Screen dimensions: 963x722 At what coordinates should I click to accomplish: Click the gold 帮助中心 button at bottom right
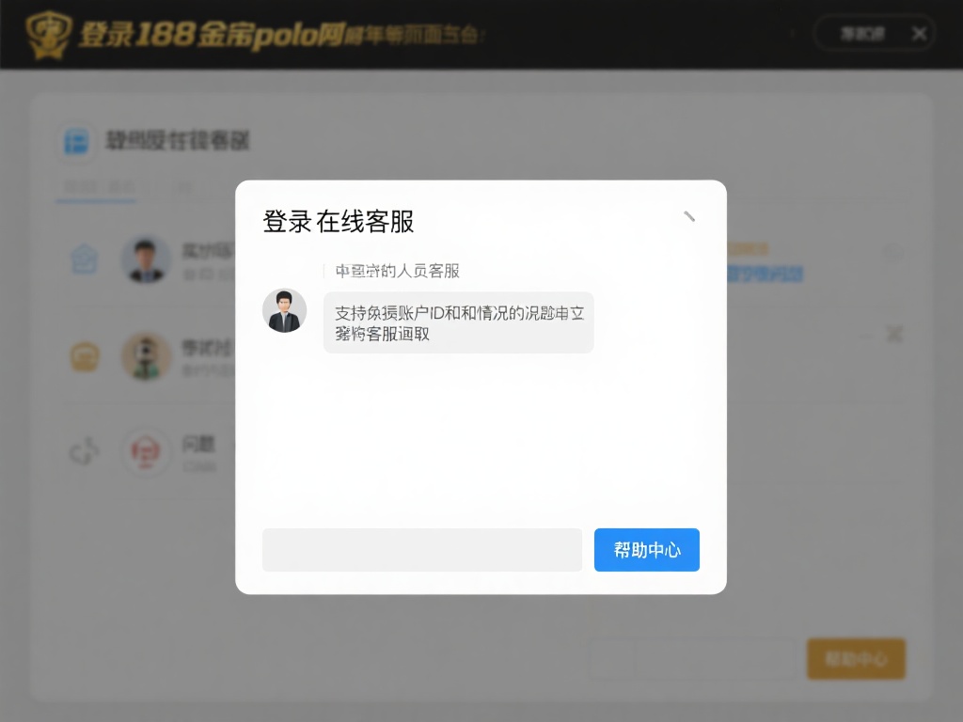(856, 659)
